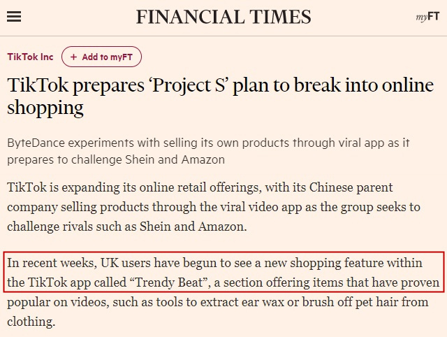
Task: Click 'Chinese parent' in the first paragraph
Action: [x=351, y=187]
